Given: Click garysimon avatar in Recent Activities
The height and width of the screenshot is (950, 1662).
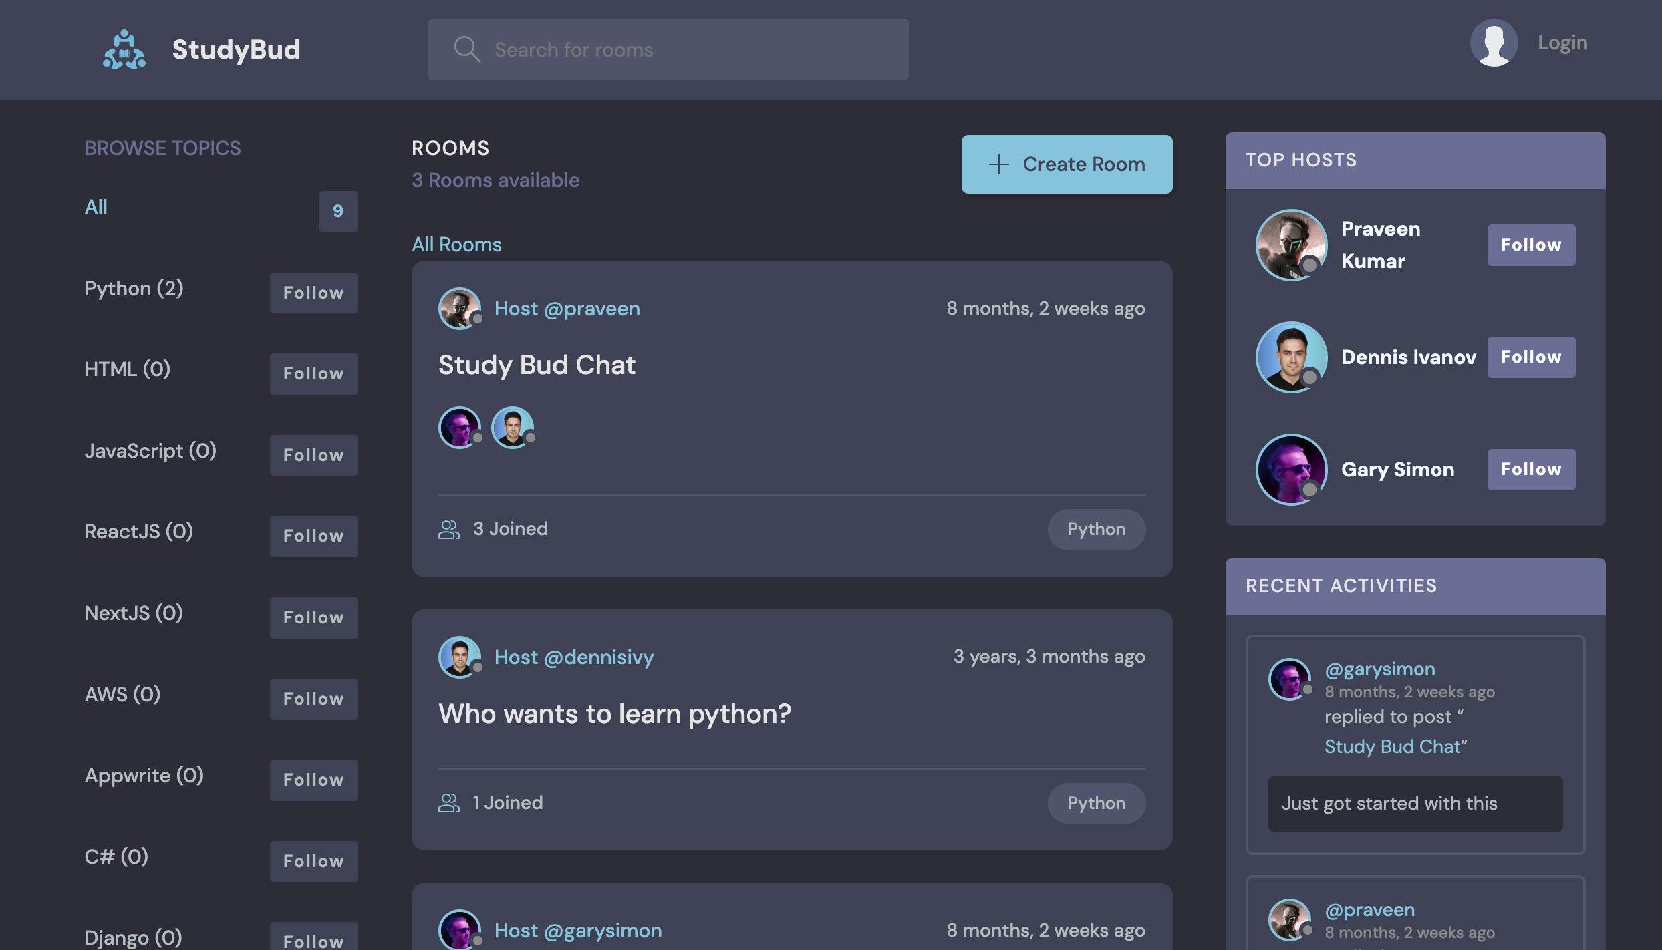Looking at the screenshot, I should pyautogui.click(x=1289, y=679).
